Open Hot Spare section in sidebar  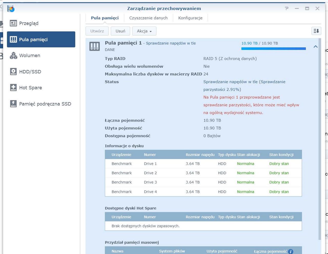[41, 88]
